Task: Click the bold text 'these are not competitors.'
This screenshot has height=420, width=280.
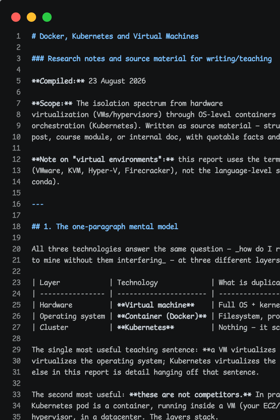Action: click(190, 394)
